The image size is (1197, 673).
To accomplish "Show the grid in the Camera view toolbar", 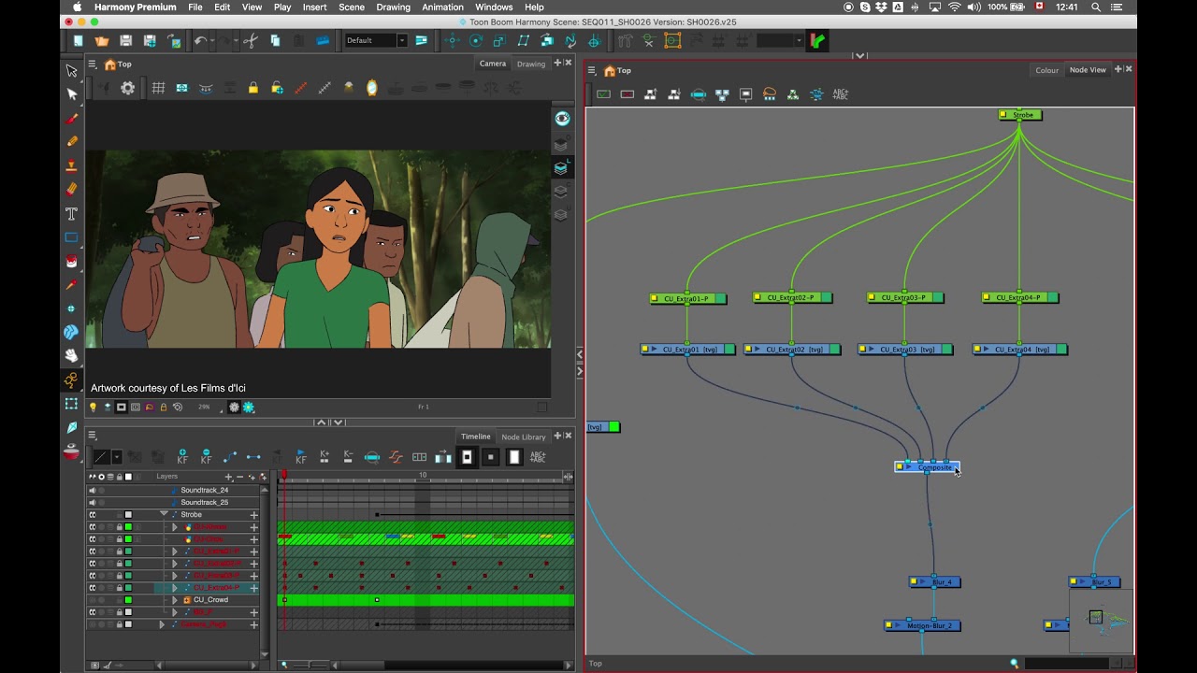I will pos(158,88).
